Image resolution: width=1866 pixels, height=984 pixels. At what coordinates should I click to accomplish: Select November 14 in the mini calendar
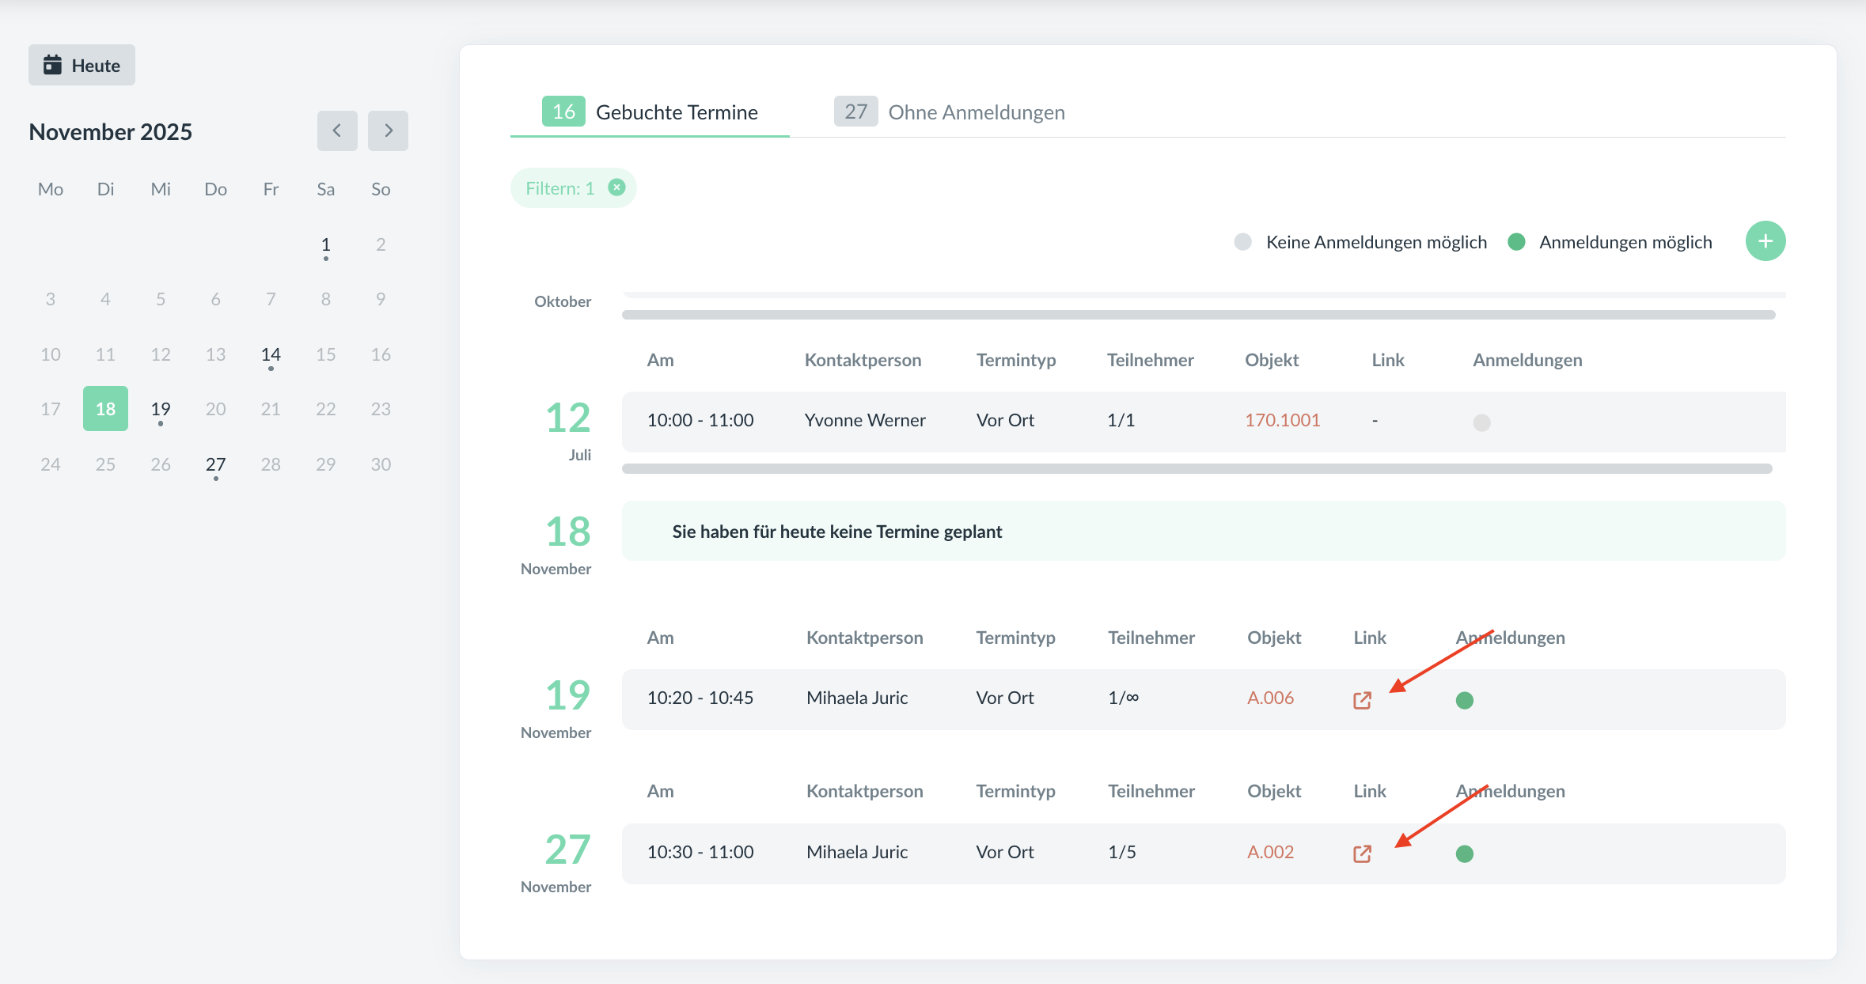(271, 354)
